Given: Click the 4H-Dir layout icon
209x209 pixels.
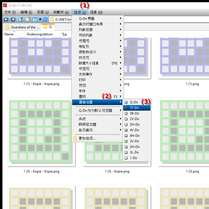Looking at the screenshot, I should pyautogui.click(x=126, y=136).
